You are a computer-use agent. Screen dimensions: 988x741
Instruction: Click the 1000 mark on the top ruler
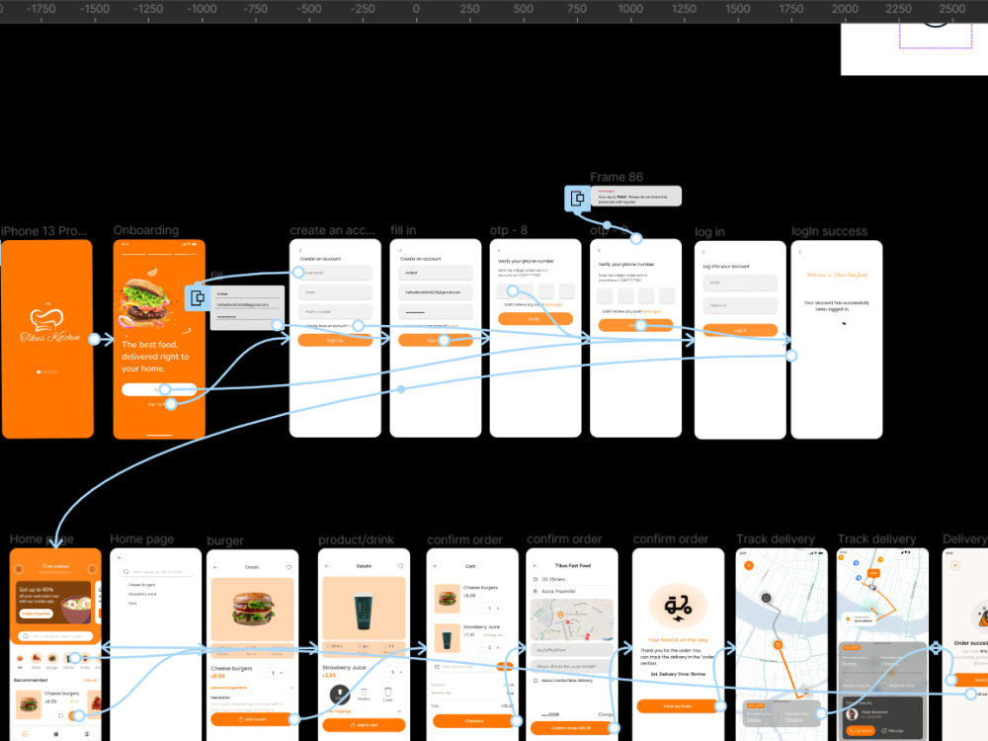(630, 9)
